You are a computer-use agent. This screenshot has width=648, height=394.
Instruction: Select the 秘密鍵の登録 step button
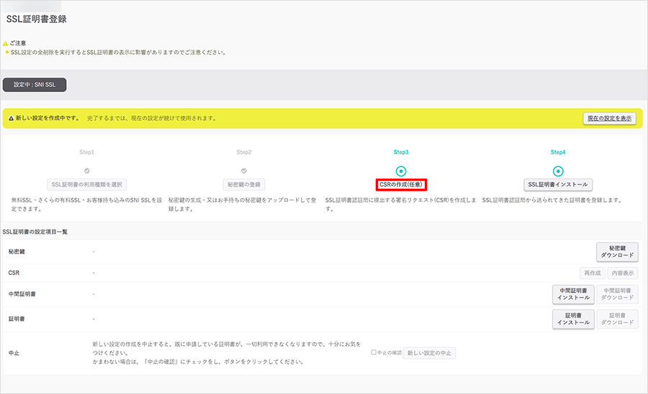[245, 184]
